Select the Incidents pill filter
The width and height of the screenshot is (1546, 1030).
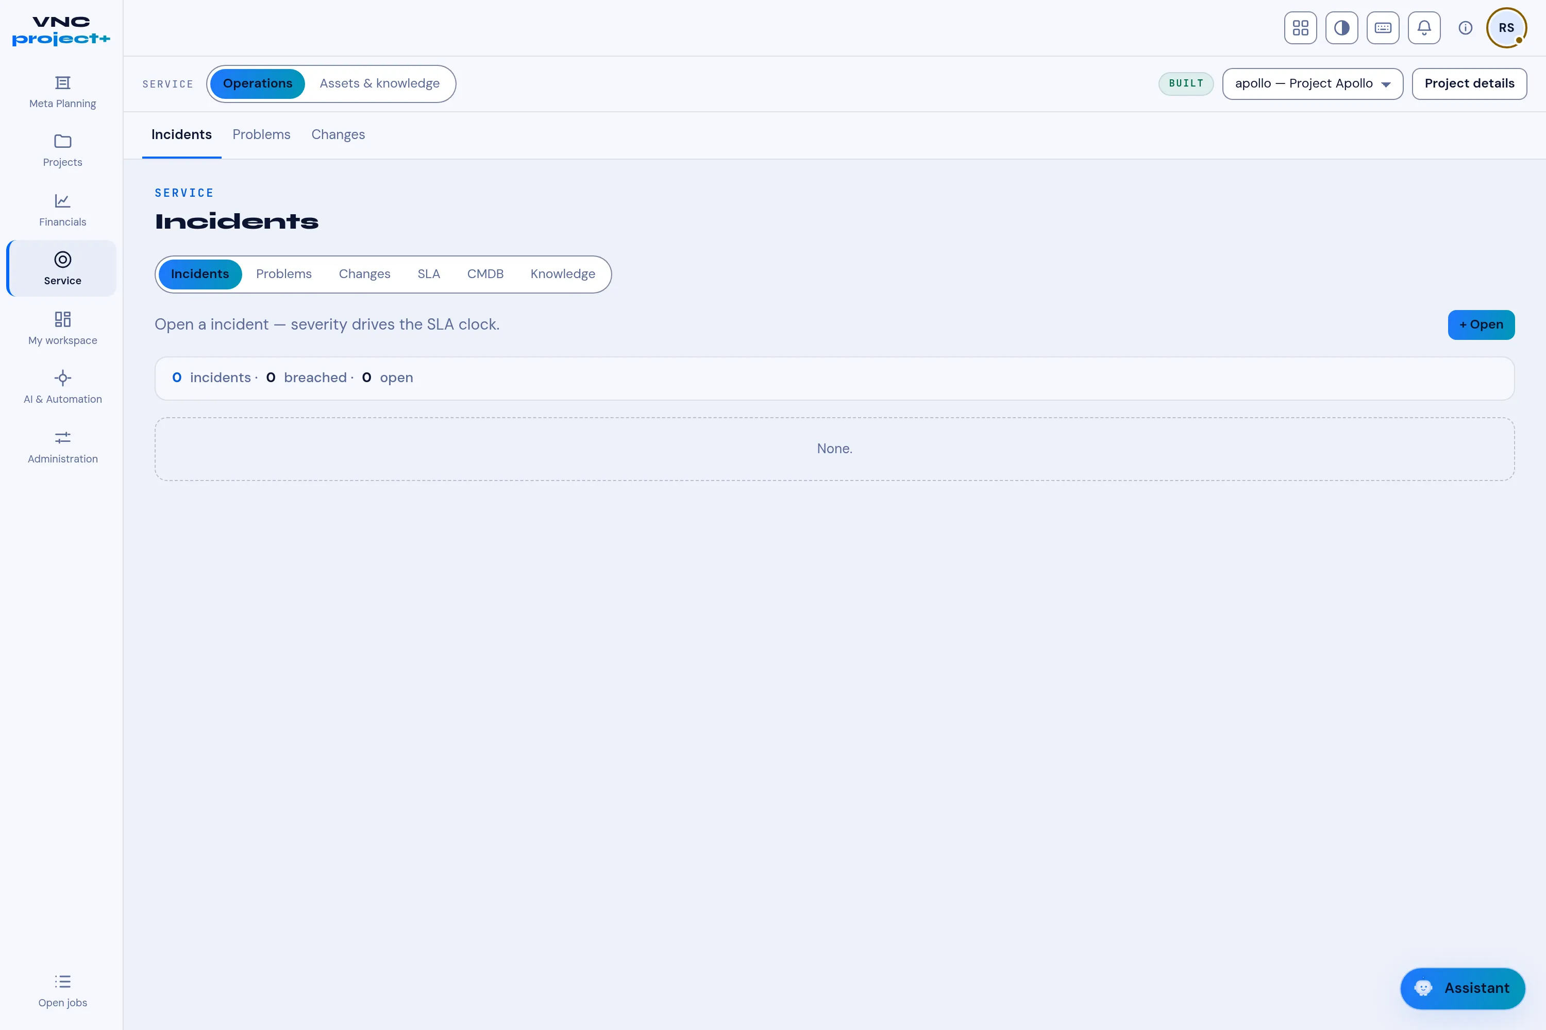tap(200, 274)
